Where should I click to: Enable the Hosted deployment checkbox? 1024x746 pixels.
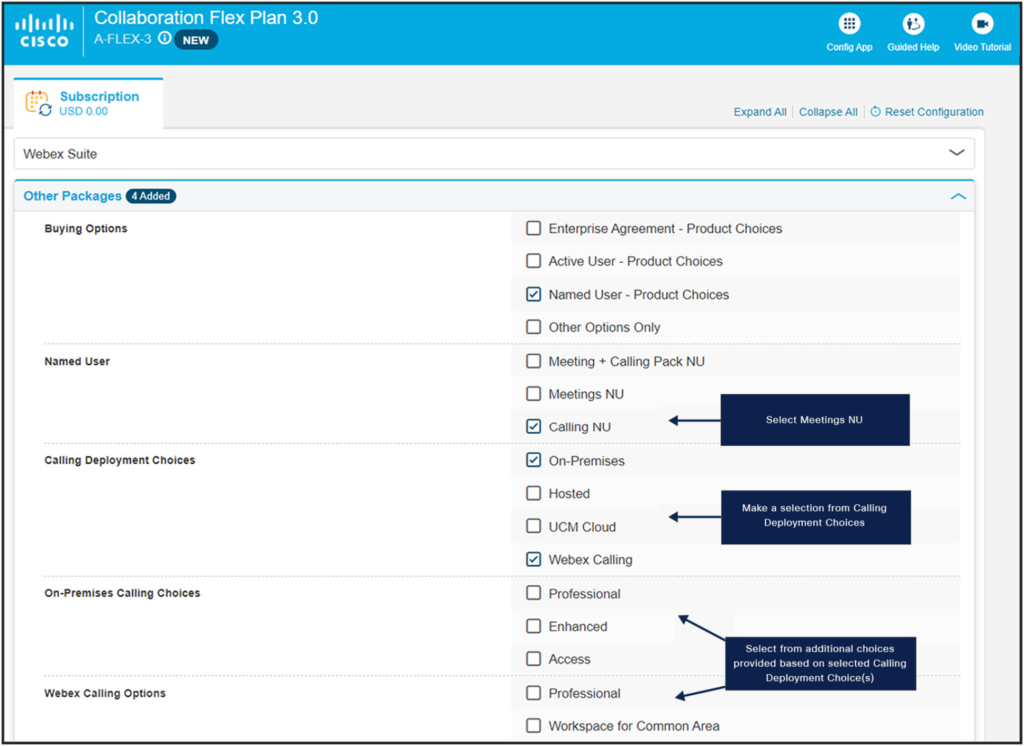(x=533, y=493)
